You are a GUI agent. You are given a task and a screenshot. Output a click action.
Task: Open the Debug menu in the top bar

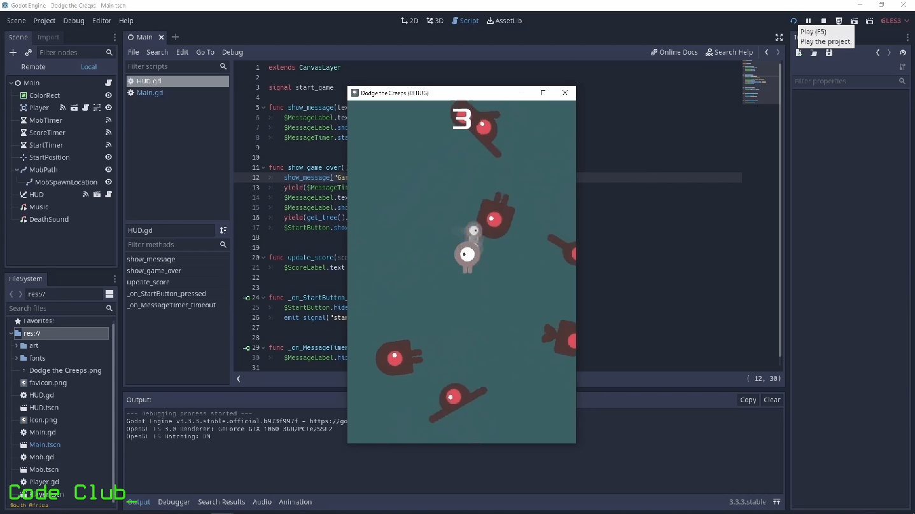[x=74, y=21]
